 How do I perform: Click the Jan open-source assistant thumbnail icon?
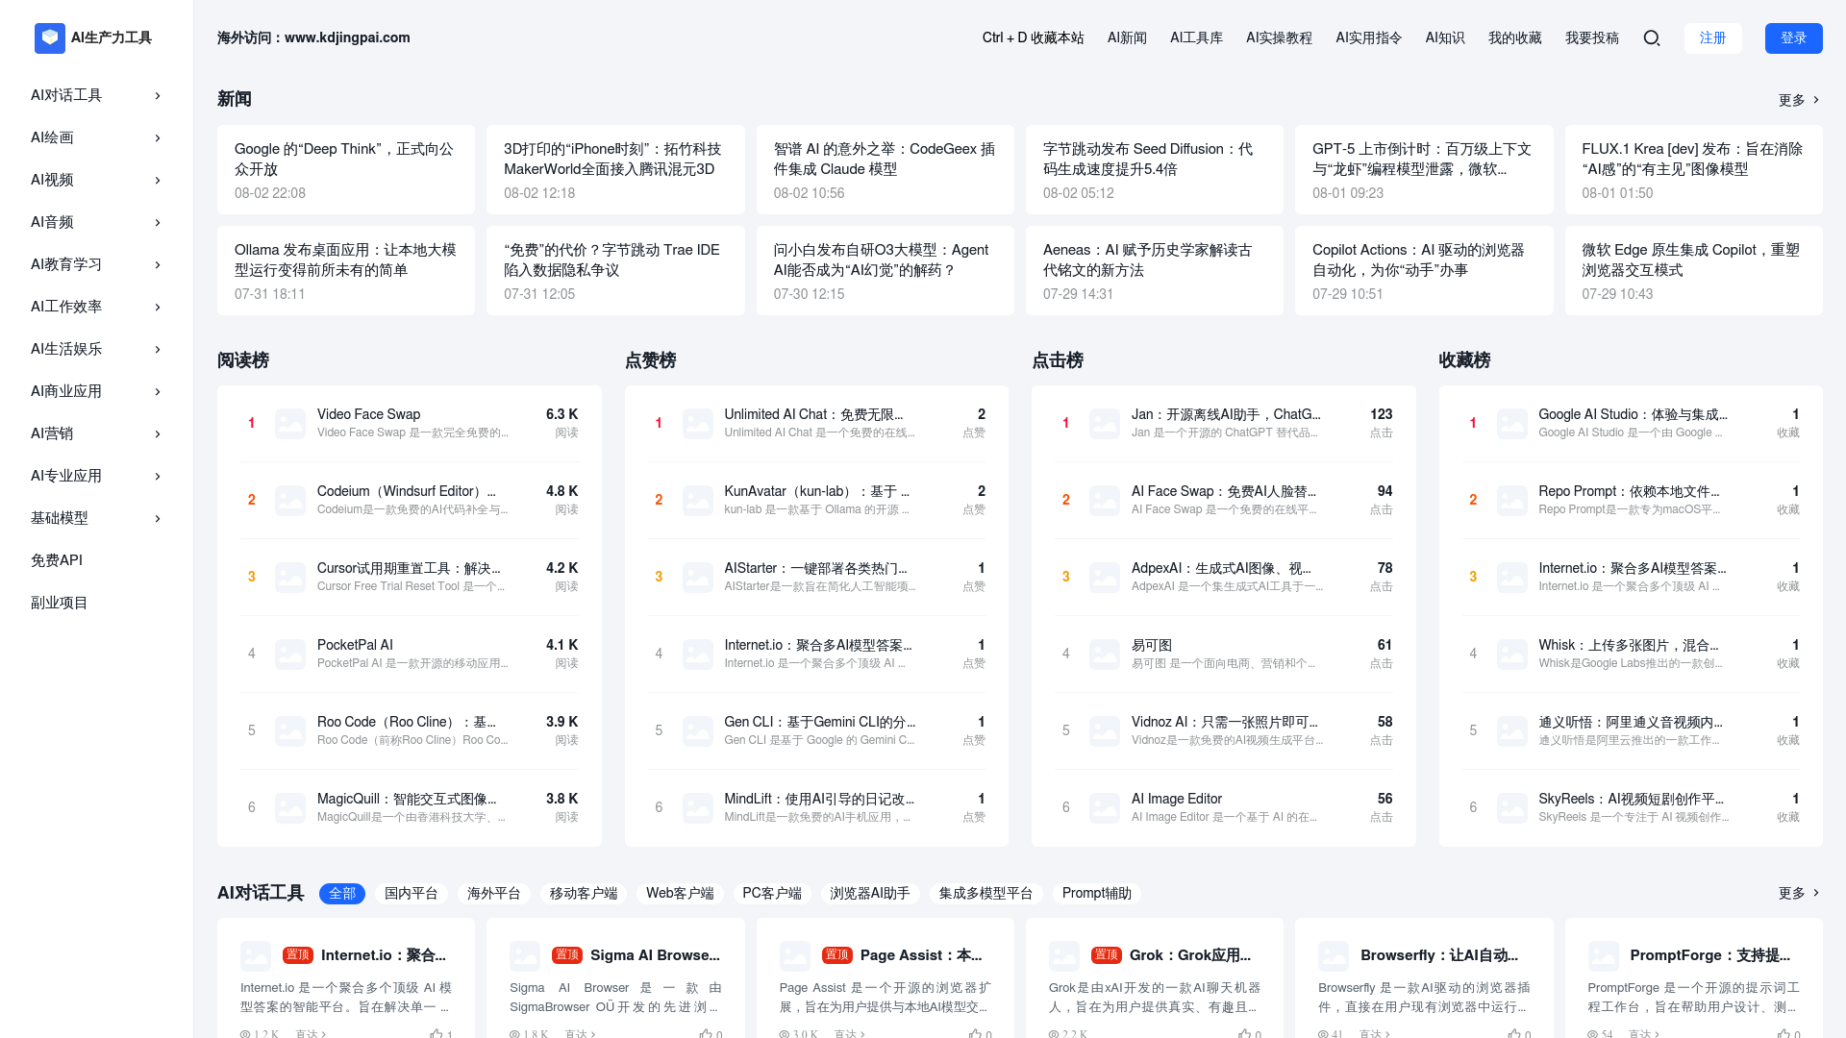coord(1105,423)
